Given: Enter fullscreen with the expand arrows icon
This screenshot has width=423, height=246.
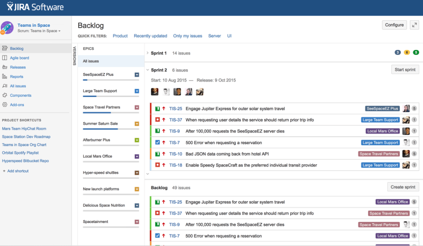Looking at the screenshot, I should point(414,25).
